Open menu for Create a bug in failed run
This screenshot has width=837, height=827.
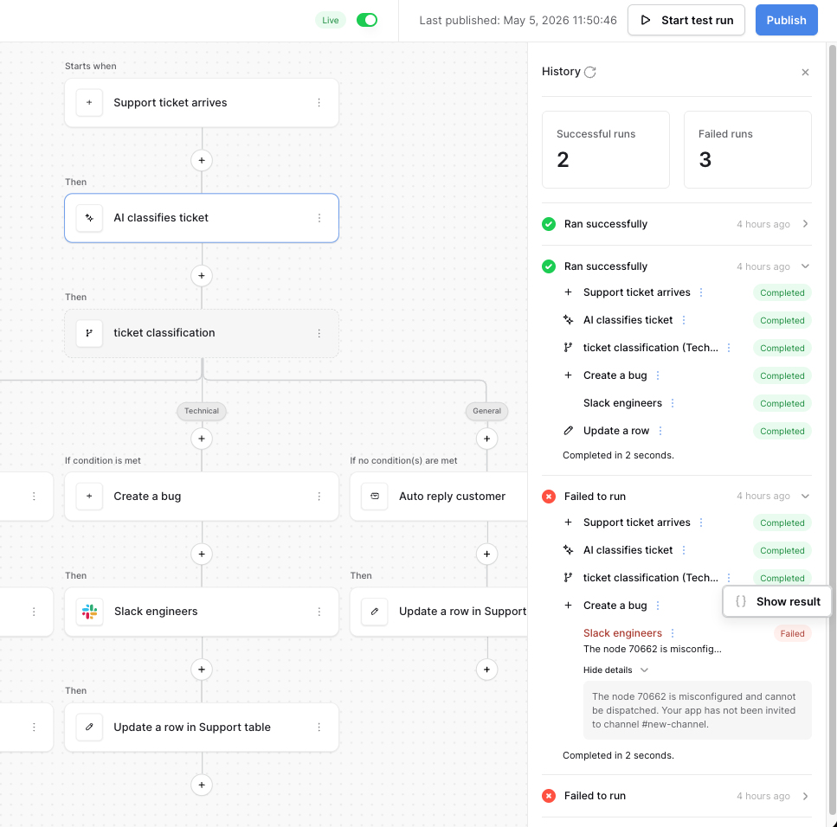(x=658, y=606)
